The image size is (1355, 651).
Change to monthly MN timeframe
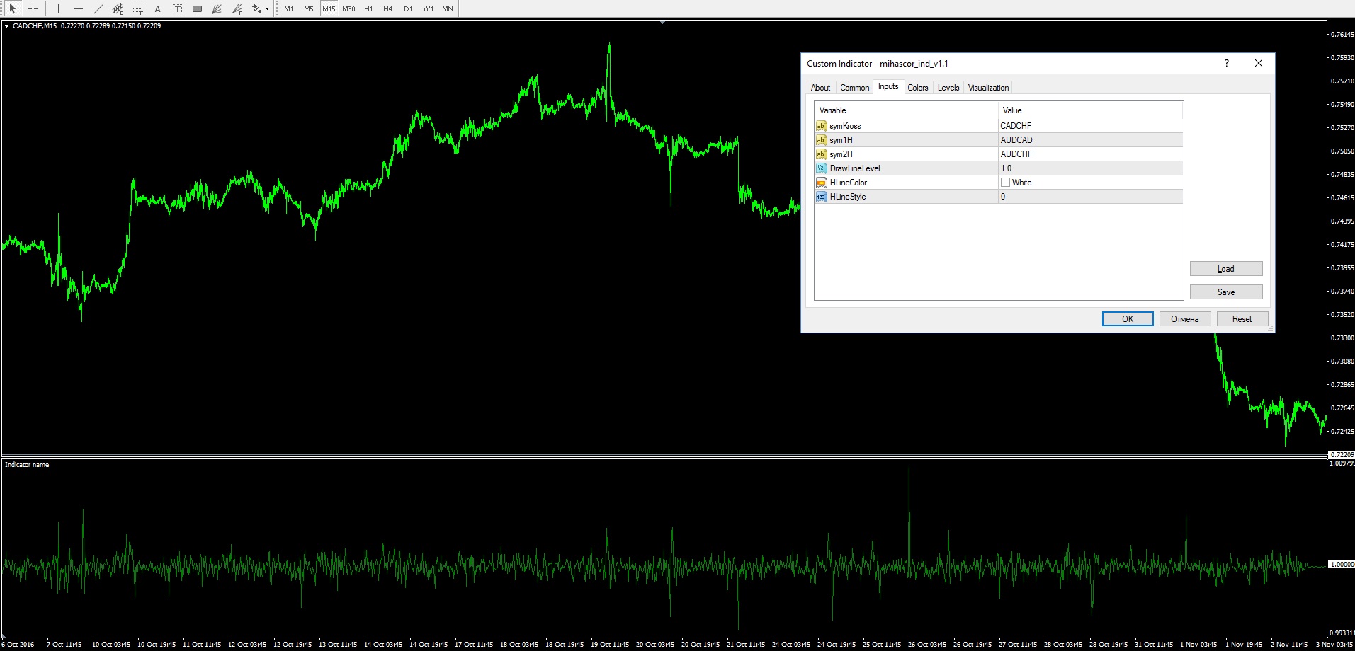click(x=448, y=8)
